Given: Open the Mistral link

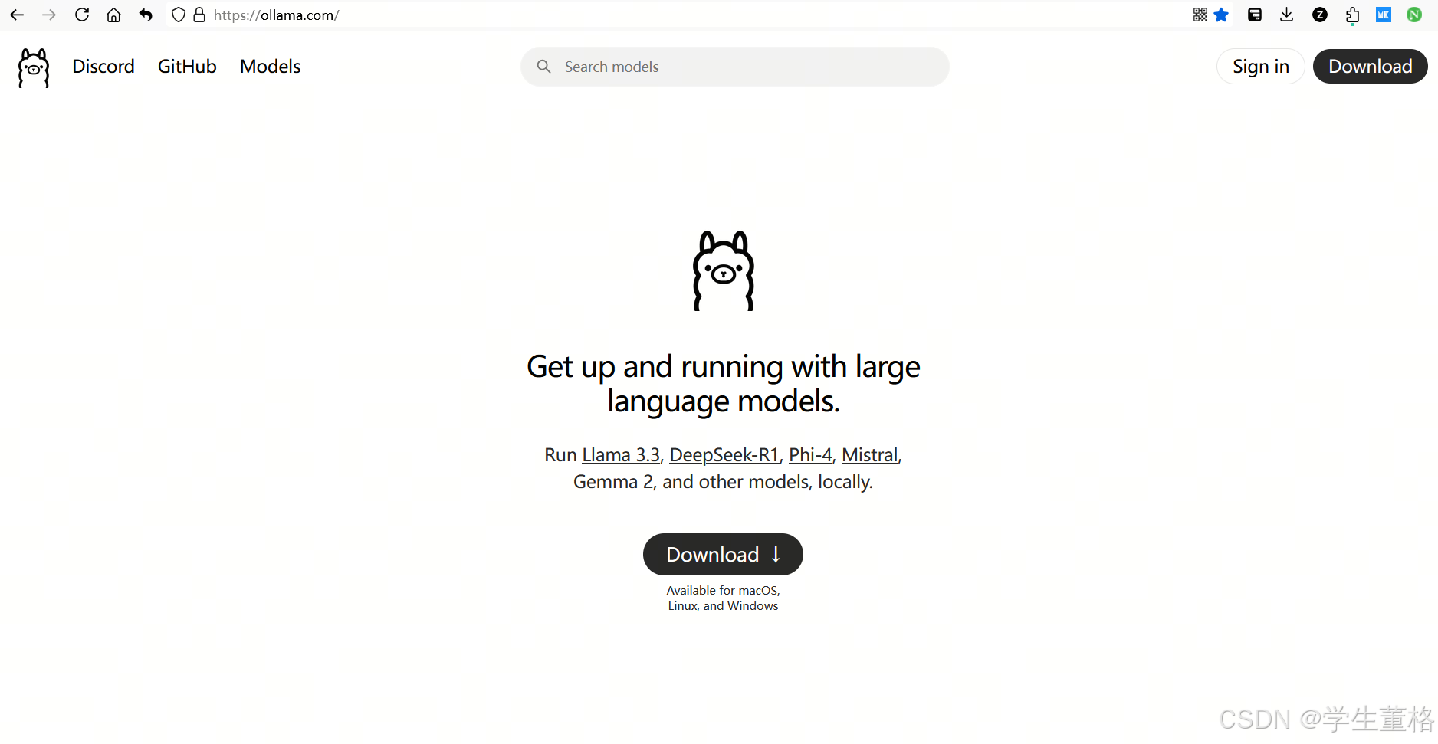Looking at the screenshot, I should click(x=870, y=455).
